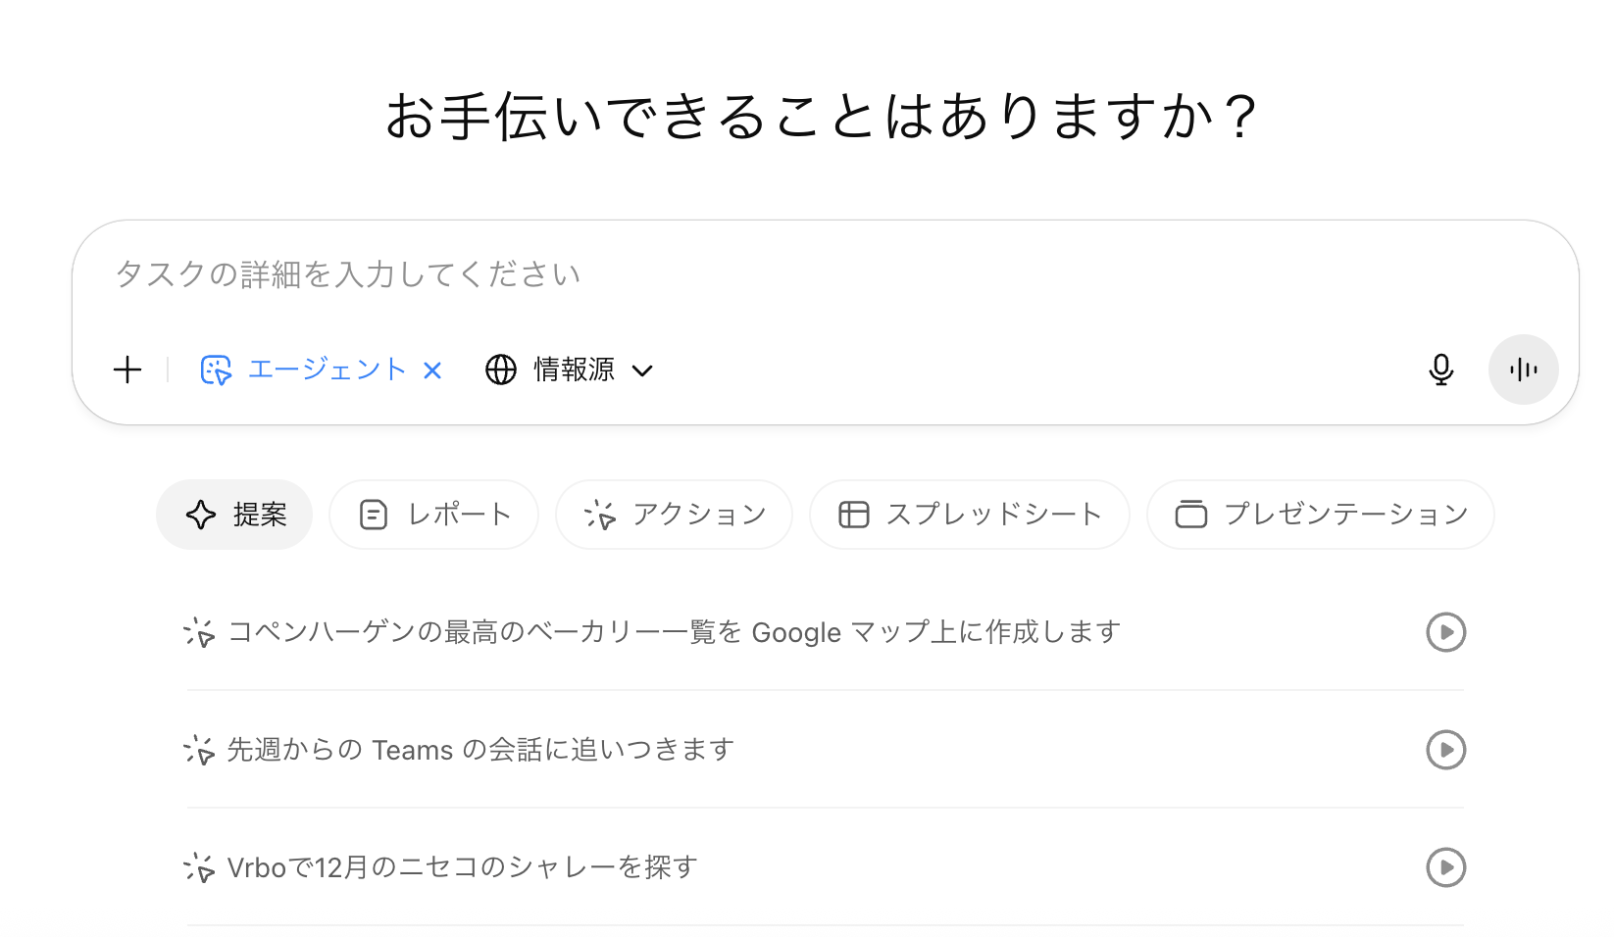This screenshot has width=1614, height=937.
Task: Switch to the アクション tab
Action: pyautogui.click(x=674, y=515)
